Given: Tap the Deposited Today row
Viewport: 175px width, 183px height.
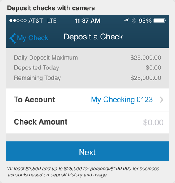Looking at the screenshot, I should (87, 68).
